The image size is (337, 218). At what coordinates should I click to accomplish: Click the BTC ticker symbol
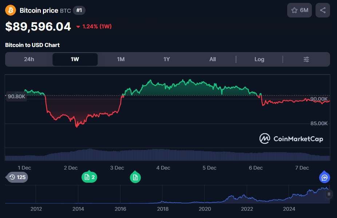[66, 11]
